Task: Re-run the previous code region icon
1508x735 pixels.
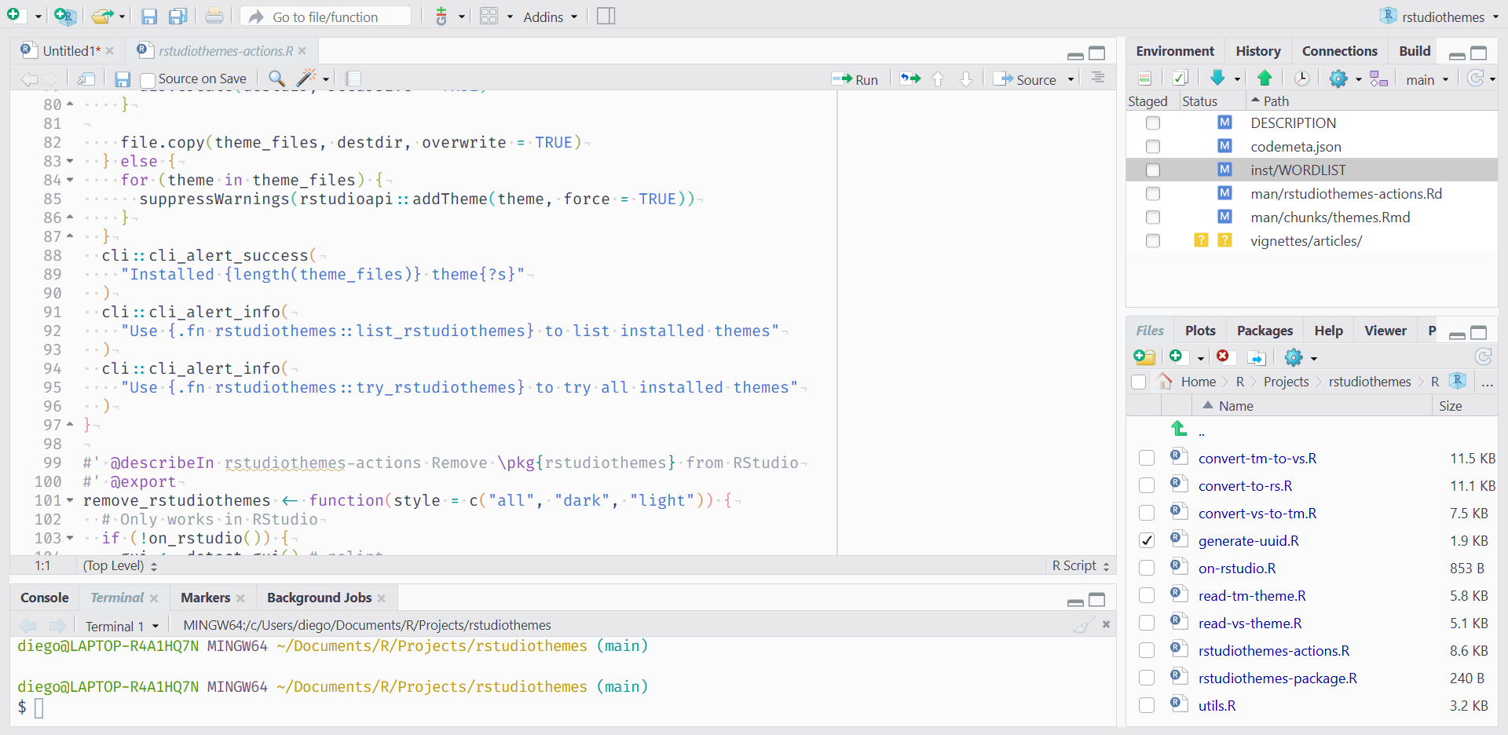Action: [910, 79]
